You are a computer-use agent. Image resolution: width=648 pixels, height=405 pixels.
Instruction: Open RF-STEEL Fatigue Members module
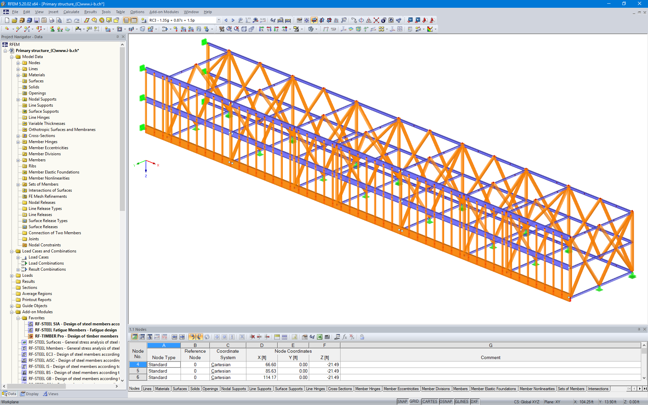click(76, 330)
